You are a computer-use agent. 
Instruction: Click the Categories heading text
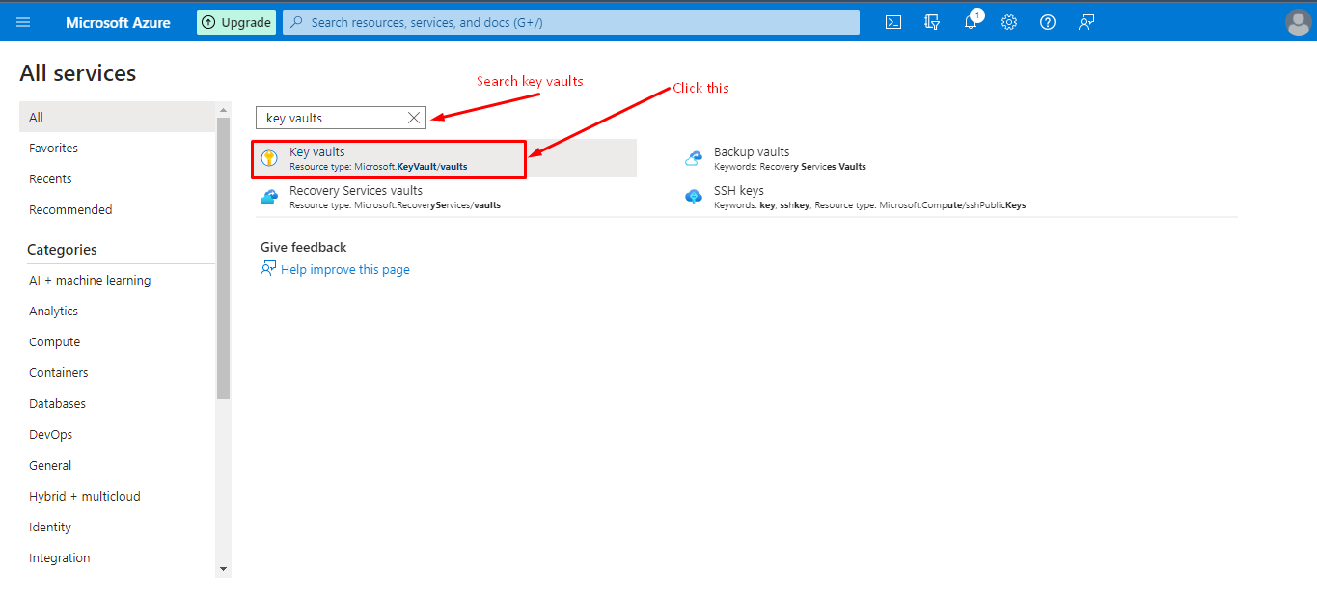[62, 249]
